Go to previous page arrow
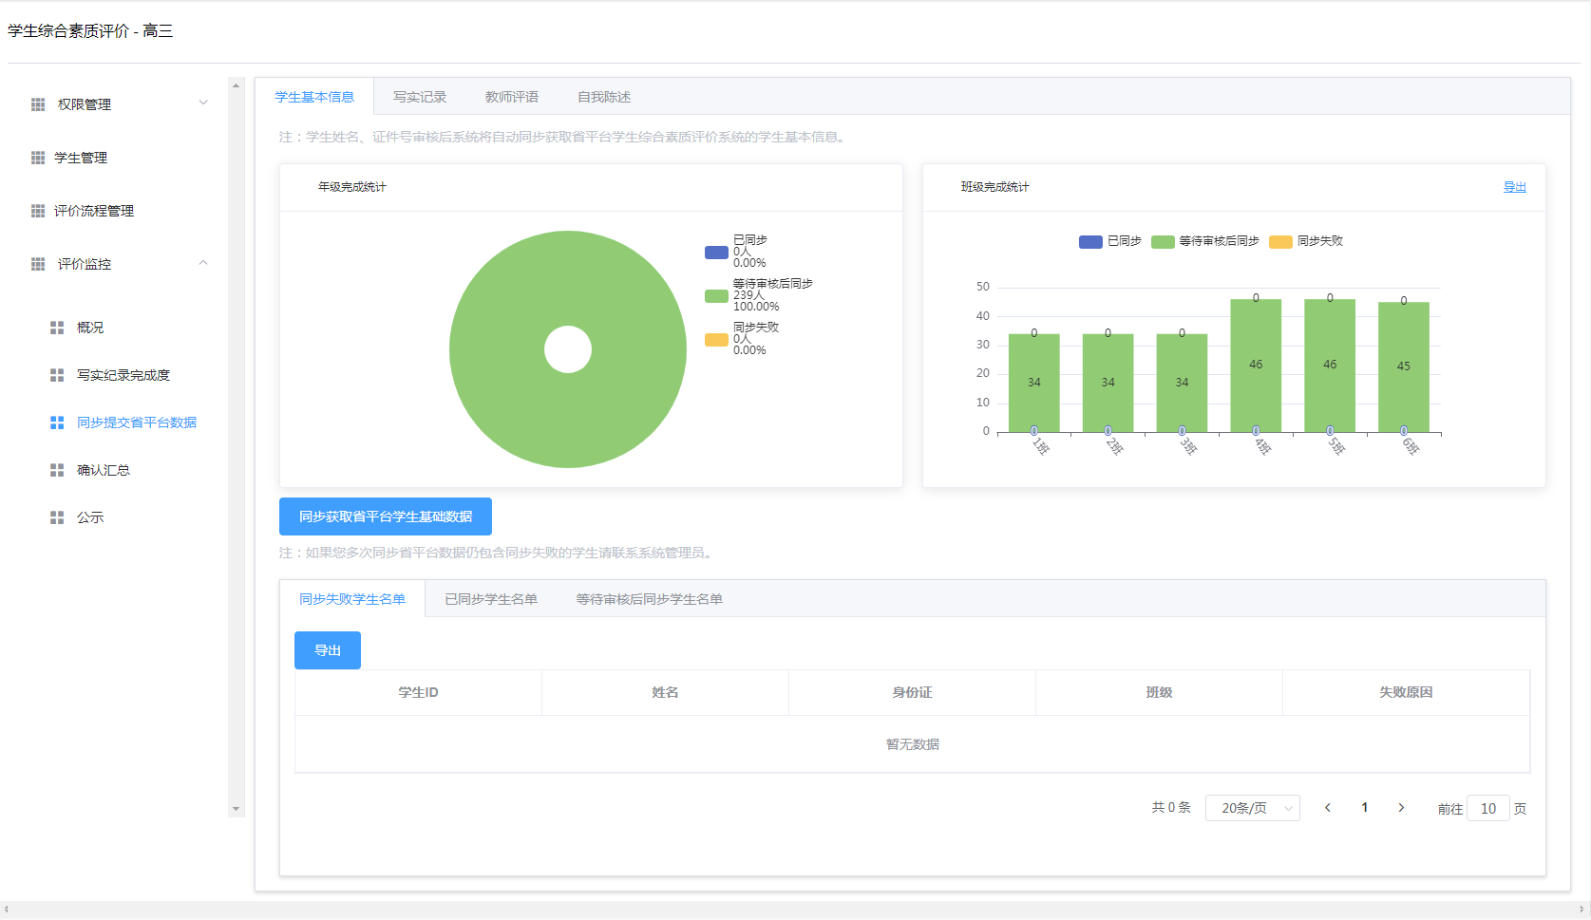 click(1328, 808)
